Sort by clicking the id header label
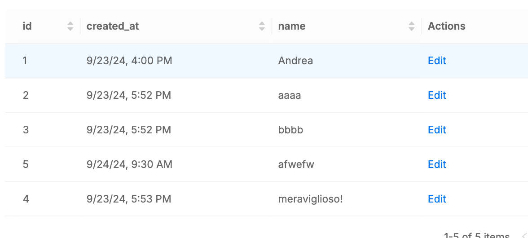The width and height of the screenshot is (528, 238). [27, 26]
